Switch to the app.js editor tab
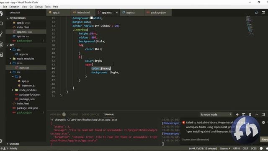Screen dimensions: 268x151 (58, 13)
